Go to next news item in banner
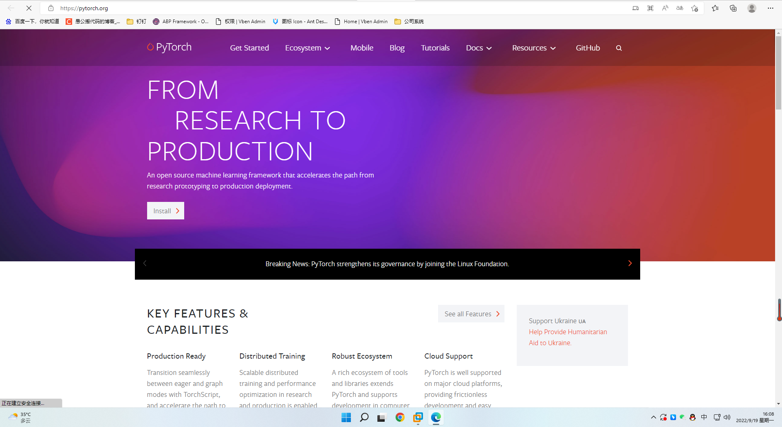This screenshot has width=782, height=427. click(x=630, y=263)
